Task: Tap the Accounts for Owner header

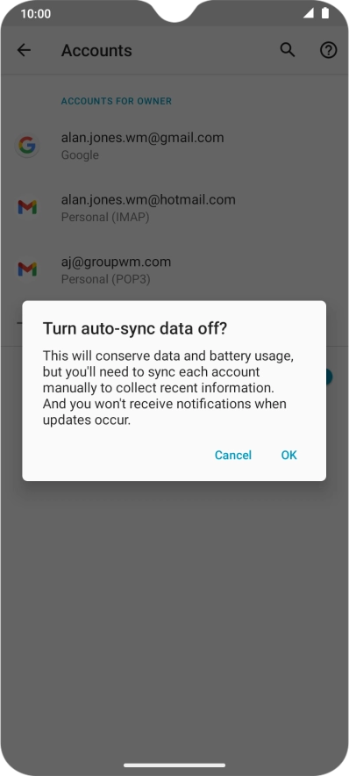Action: (116, 101)
